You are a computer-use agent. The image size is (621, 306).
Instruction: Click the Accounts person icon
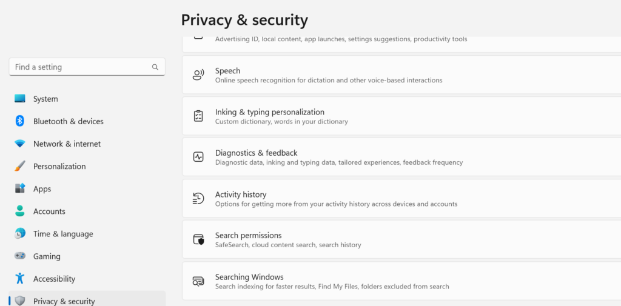20,211
